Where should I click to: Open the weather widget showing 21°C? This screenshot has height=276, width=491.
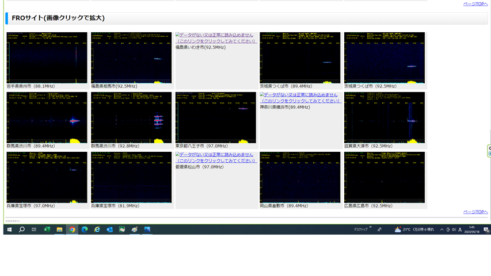pyautogui.click(x=414, y=229)
